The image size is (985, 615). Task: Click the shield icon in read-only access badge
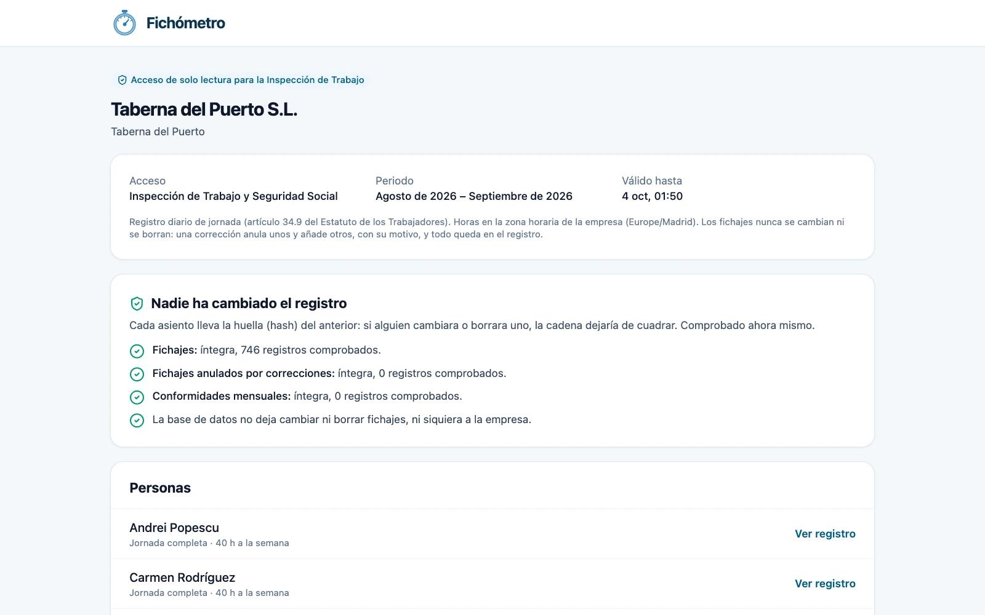click(x=122, y=80)
